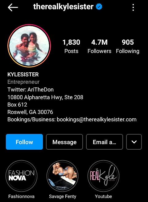
Task: View the profile picture story
Action: click(x=29, y=46)
